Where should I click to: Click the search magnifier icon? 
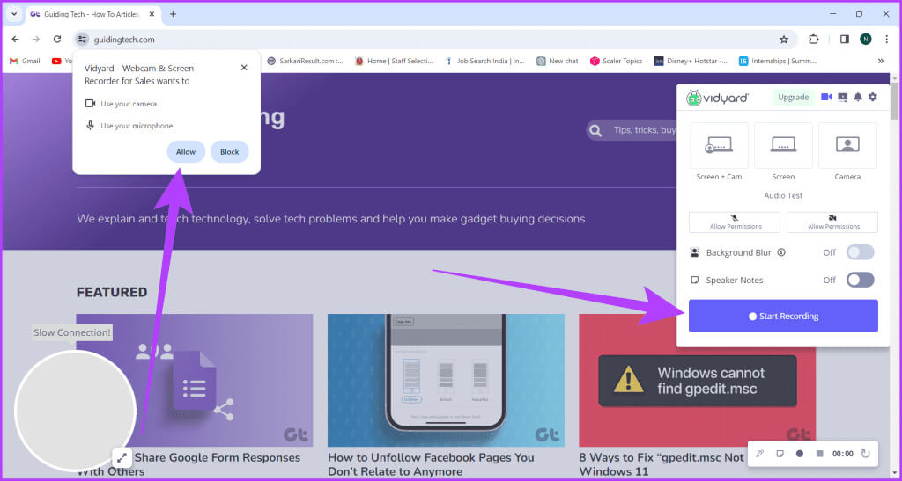(596, 130)
